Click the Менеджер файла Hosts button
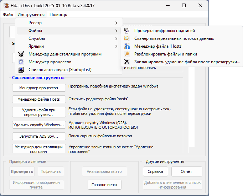Screen dimensions: 243x196 pyautogui.click(x=39, y=99)
